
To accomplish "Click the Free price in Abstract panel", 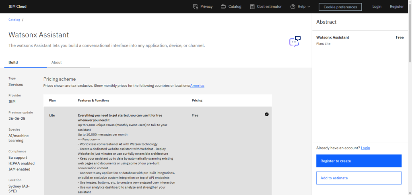I will click(x=400, y=37).
